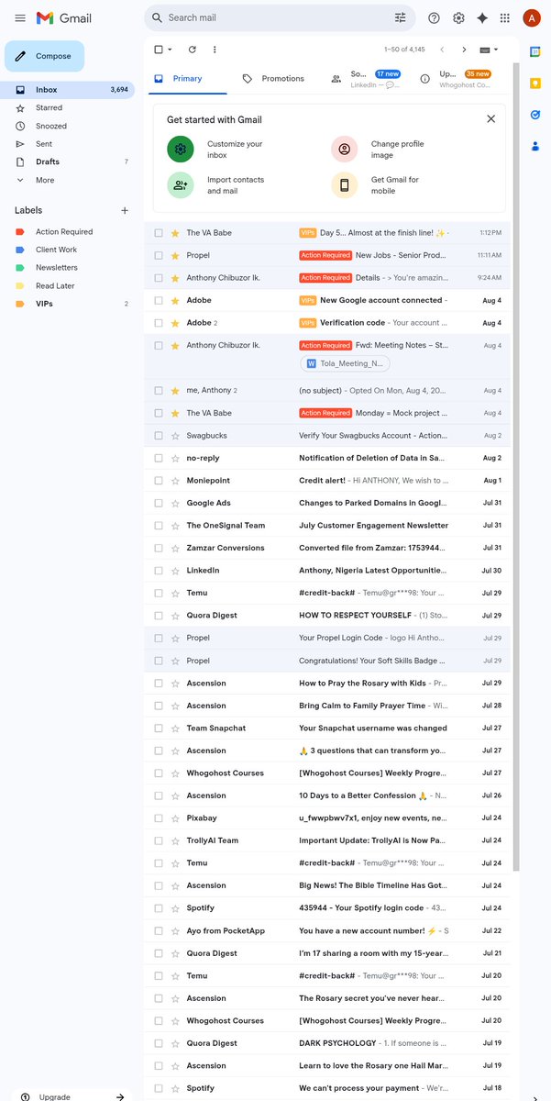The image size is (551, 1101).
Task: Select the Pixabay email checkbox
Action: point(159,818)
